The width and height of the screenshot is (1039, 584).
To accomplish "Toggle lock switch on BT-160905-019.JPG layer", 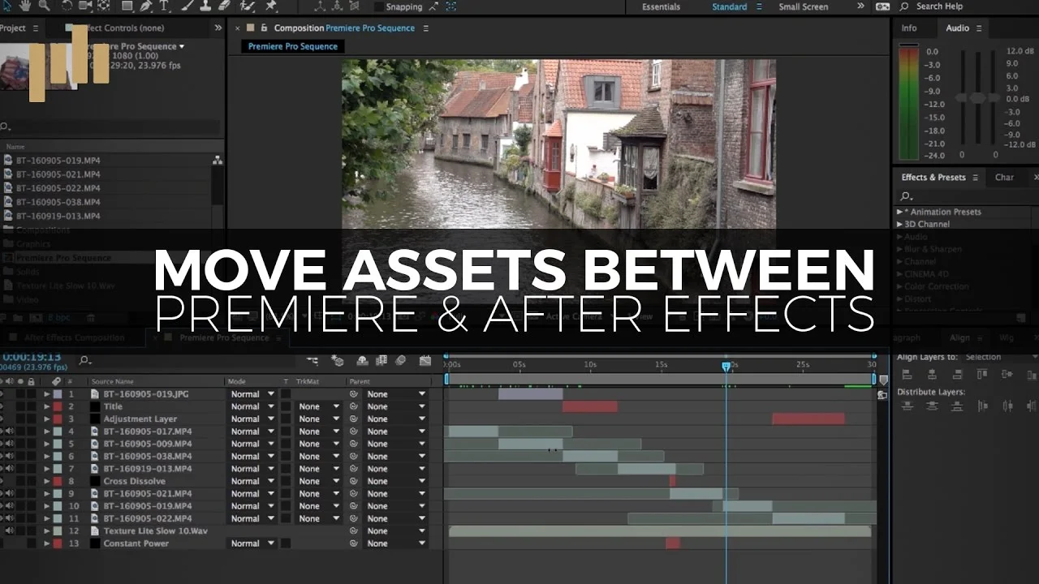I will pos(31,394).
